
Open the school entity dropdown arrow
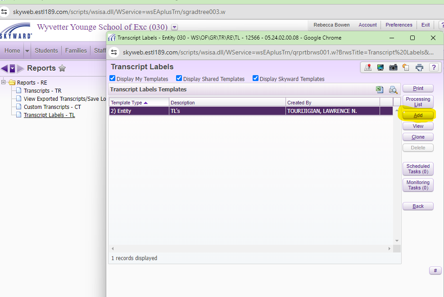coord(175,27)
